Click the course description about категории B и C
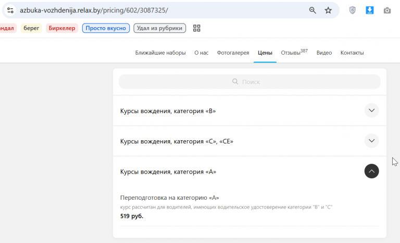This screenshot has width=400, height=243. [226, 207]
